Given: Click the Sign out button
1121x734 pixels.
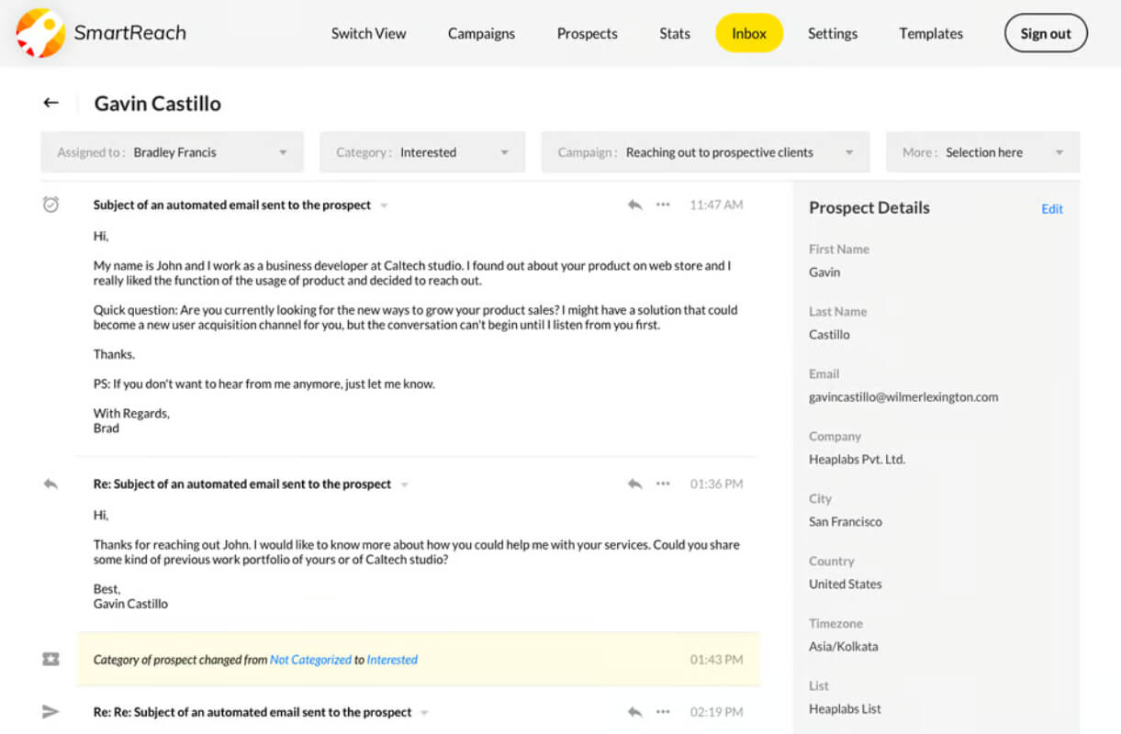Looking at the screenshot, I should [x=1046, y=33].
